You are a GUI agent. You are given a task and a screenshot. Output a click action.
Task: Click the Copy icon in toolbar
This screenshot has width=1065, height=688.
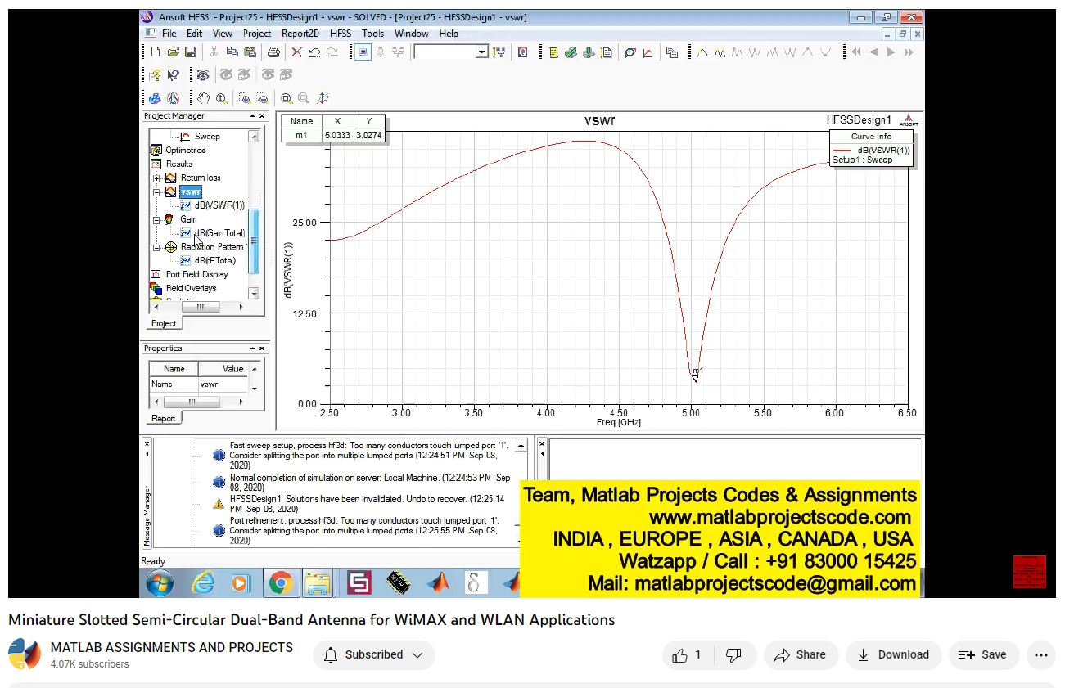[x=232, y=52]
